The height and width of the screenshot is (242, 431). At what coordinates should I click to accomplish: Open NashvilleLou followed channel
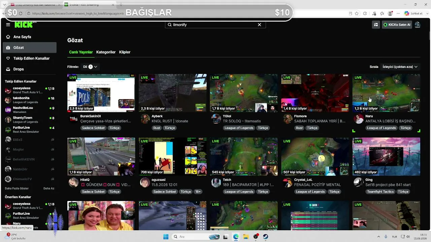coord(30,110)
